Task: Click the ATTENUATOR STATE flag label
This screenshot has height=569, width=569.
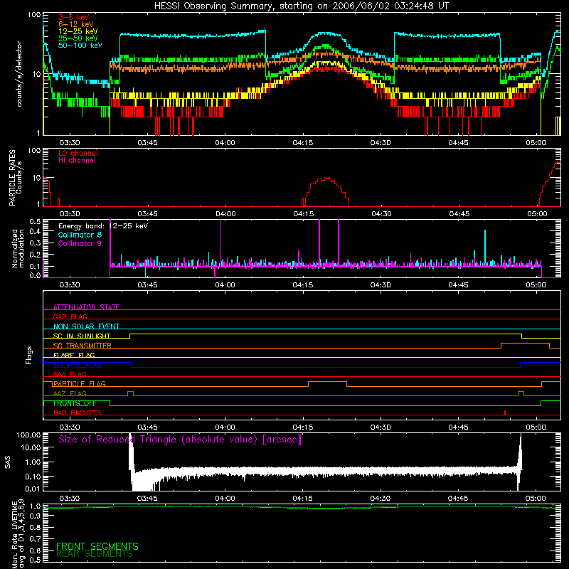Action: [x=86, y=307]
